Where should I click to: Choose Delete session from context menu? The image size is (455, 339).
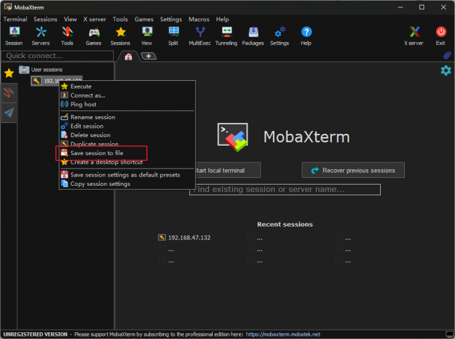[127, 135]
